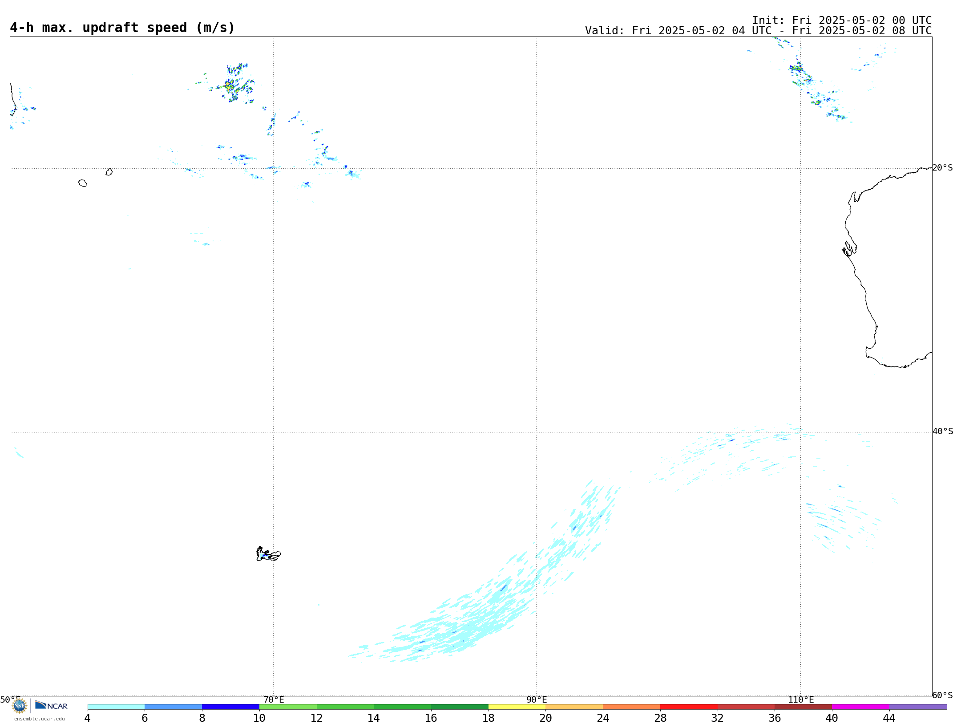
Task: Select the purple above-44 m/s swatch
Action: [918, 707]
